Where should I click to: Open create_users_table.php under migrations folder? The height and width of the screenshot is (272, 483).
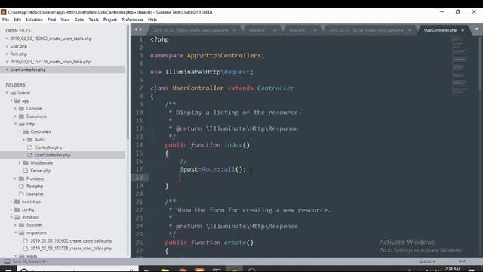[71, 241]
